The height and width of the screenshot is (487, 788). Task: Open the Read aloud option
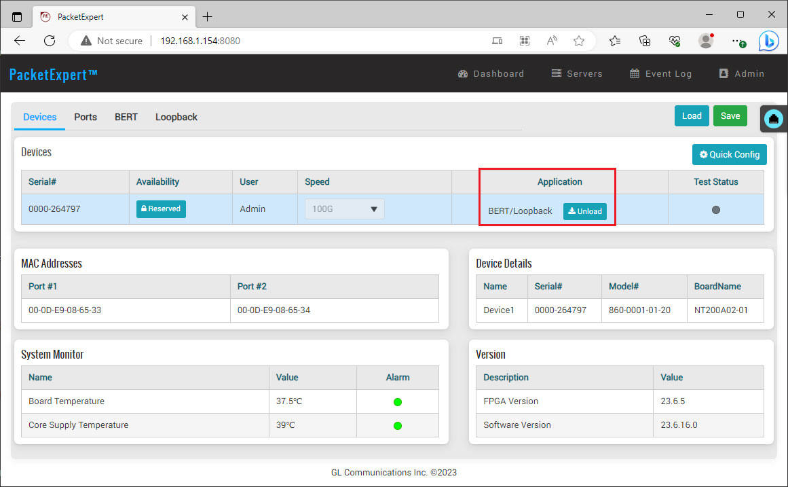point(552,41)
